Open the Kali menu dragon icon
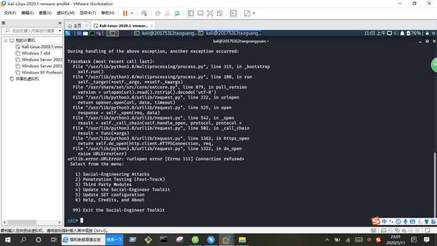 [68, 33]
